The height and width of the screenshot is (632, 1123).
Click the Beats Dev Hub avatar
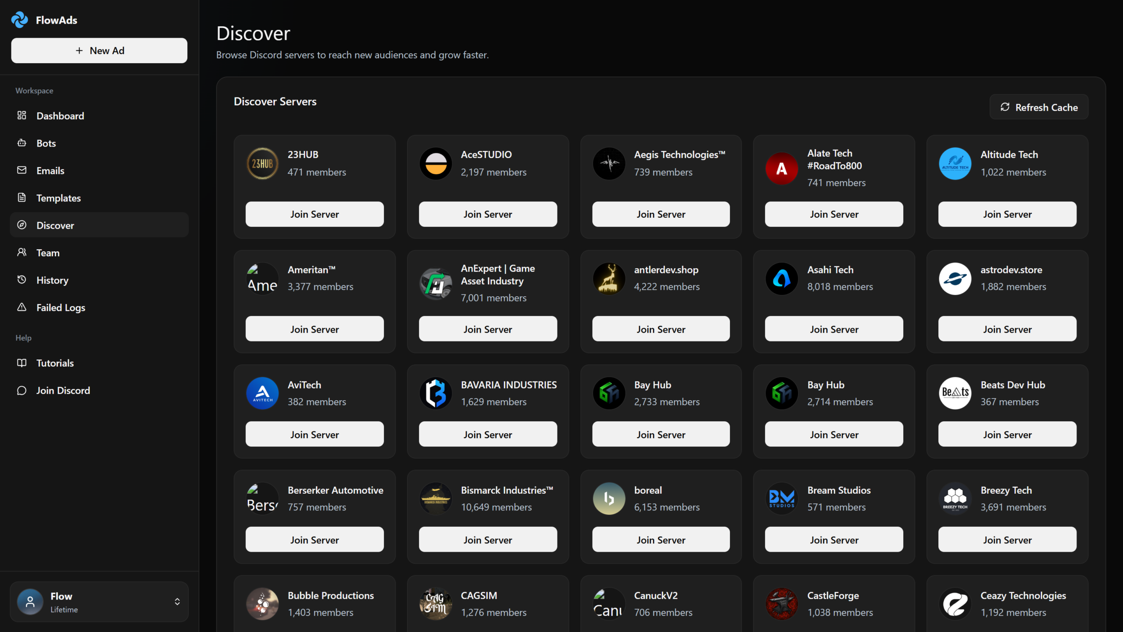(x=955, y=393)
